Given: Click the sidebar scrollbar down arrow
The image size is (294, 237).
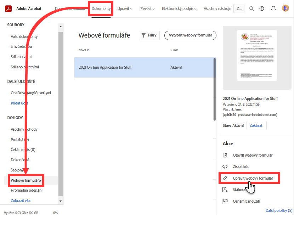Looking at the screenshot, I should [61, 201].
